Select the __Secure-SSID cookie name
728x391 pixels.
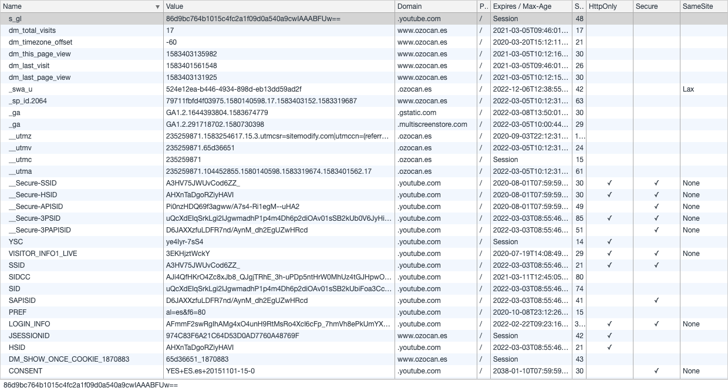pyautogui.click(x=32, y=183)
